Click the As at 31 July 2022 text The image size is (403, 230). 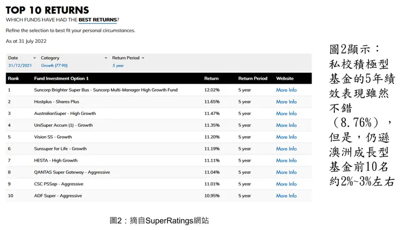point(26,41)
